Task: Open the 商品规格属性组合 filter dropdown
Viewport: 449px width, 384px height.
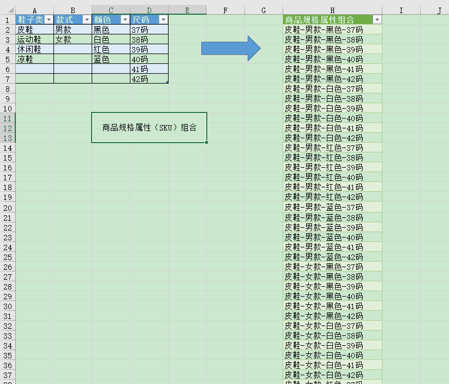Action: [378, 19]
